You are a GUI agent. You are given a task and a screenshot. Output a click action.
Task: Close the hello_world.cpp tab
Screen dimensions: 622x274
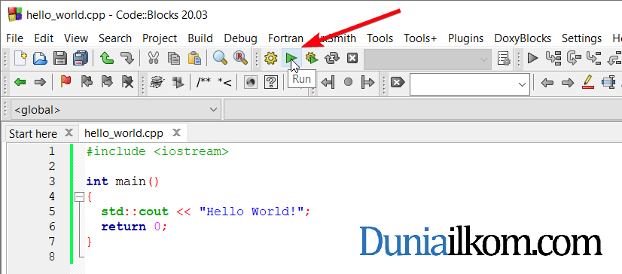coord(176,132)
